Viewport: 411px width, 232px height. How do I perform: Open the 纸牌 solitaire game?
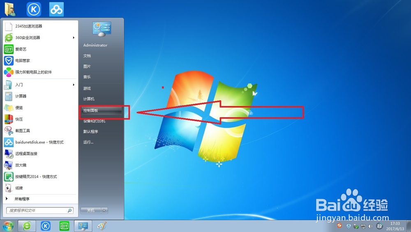pyautogui.click(x=40, y=188)
